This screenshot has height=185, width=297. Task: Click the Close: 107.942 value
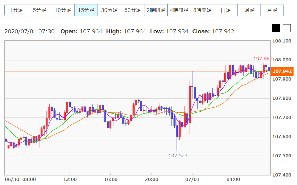[x=213, y=31]
